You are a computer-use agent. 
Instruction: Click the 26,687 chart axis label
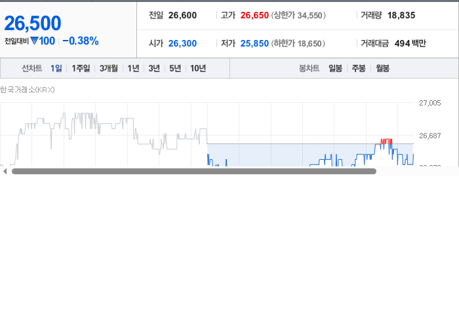(x=429, y=136)
